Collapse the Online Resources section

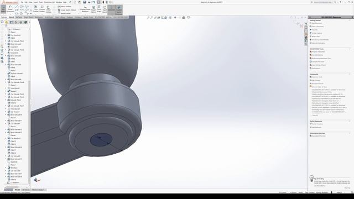point(350,121)
